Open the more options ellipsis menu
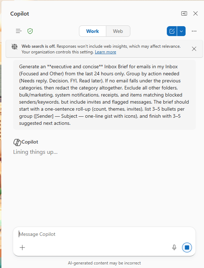The width and height of the screenshot is (204, 268). pos(194,31)
